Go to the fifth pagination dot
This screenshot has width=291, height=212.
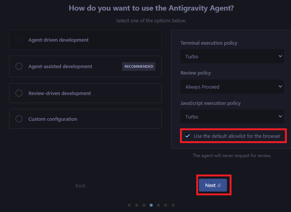[x=158, y=205]
